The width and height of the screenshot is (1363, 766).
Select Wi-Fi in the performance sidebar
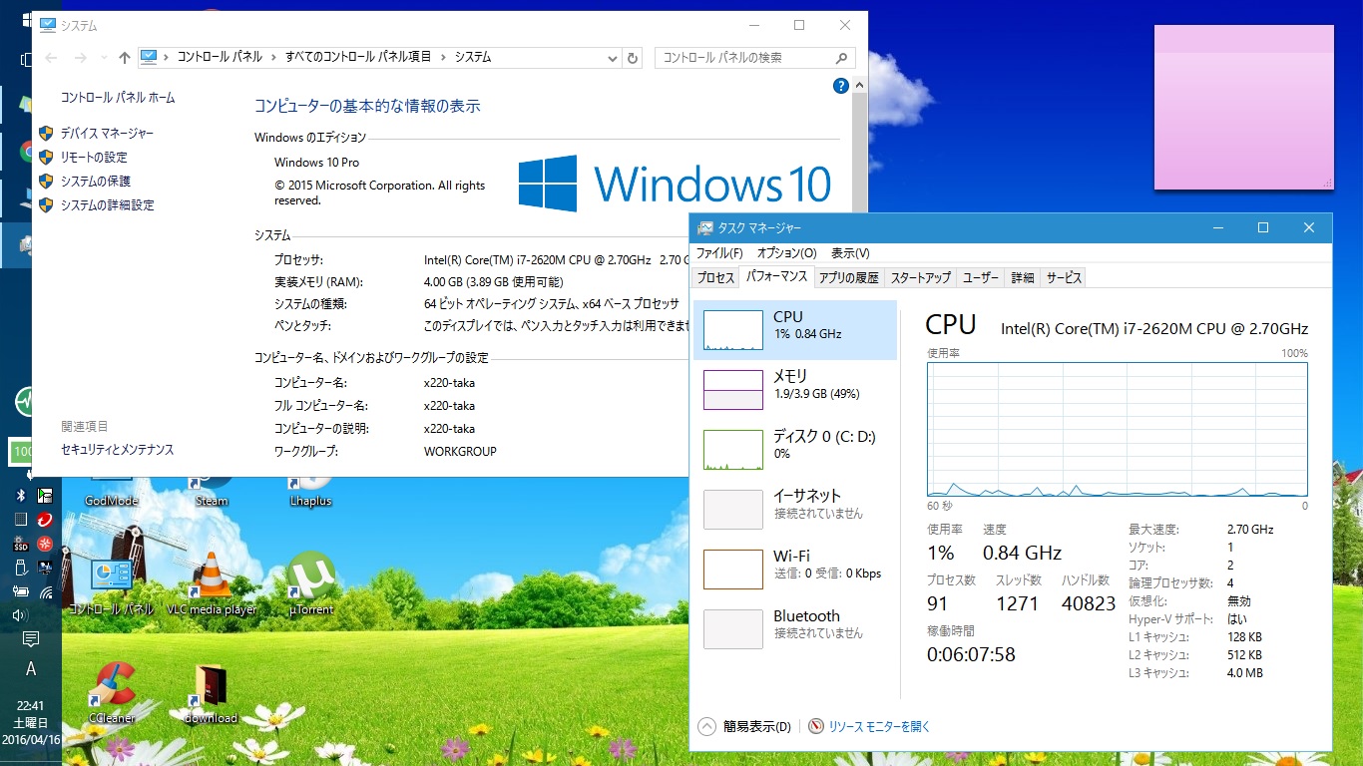795,569
